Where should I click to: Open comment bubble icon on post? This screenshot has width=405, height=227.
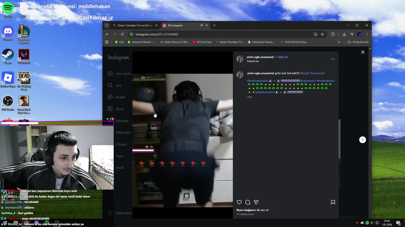[x=248, y=202]
